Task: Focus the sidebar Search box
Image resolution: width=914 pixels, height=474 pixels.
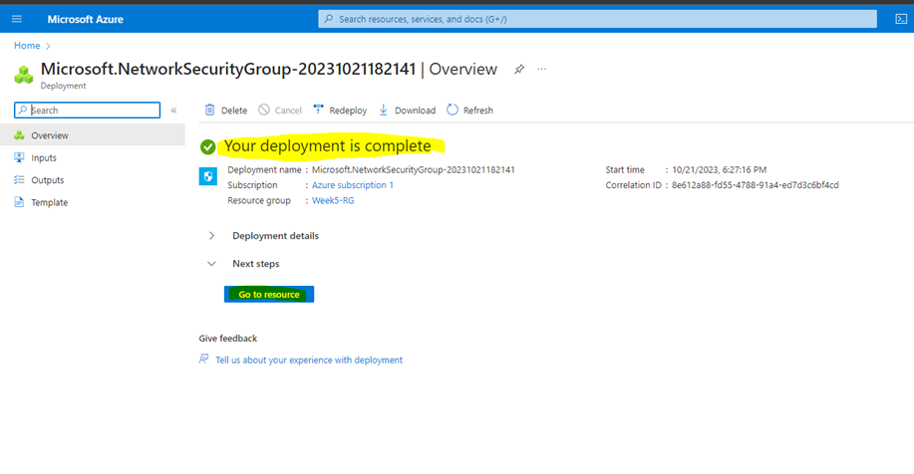Action: [x=88, y=111]
